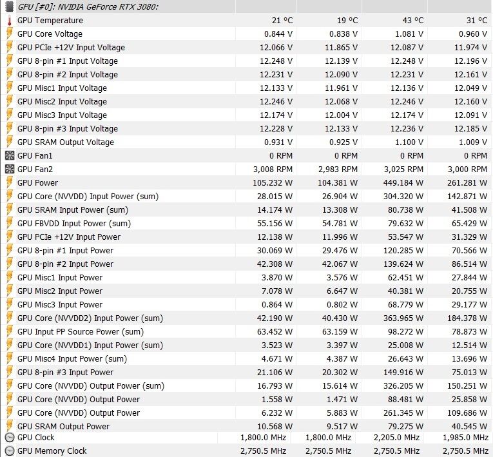The height and width of the screenshot is (457, 493).
Task: Click GPU Core Voltage maximum 1.081 V
Action: click(x=409, y=34)
